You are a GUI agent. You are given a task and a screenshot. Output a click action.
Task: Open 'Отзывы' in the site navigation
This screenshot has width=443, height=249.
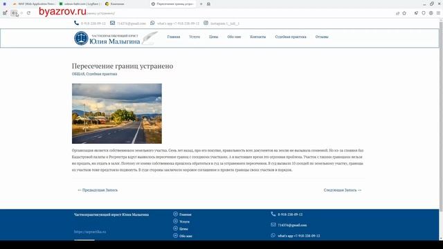322,37
